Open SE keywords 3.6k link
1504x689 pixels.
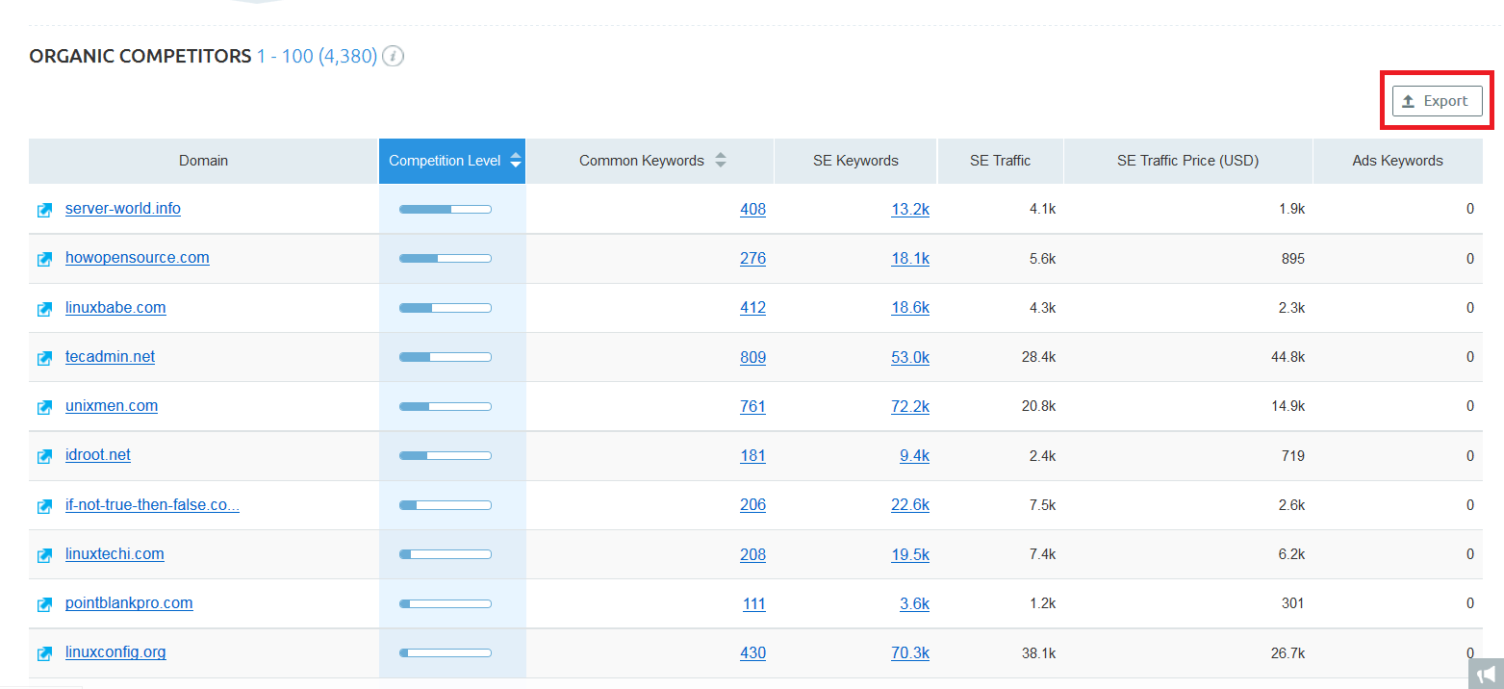[x=914, y=603]
